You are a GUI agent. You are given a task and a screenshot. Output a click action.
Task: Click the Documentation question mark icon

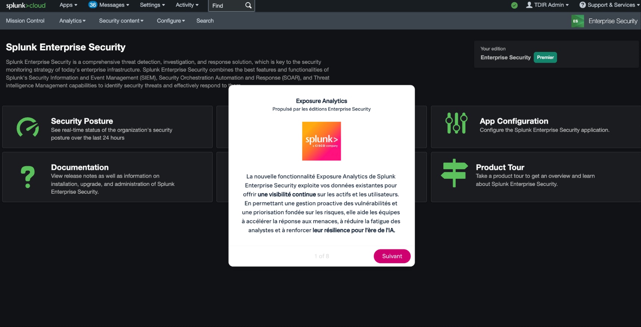click(x=28, y=177)
